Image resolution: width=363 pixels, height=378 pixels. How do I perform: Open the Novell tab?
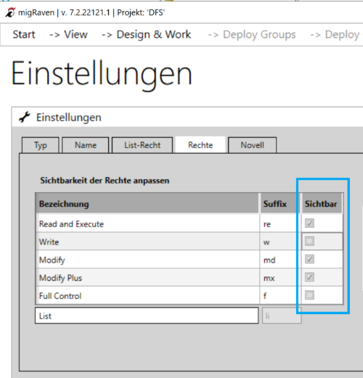(252, 145)
